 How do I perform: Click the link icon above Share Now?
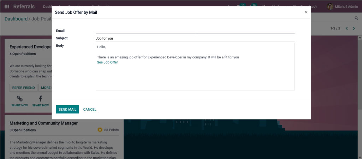[x=20, y=99]
